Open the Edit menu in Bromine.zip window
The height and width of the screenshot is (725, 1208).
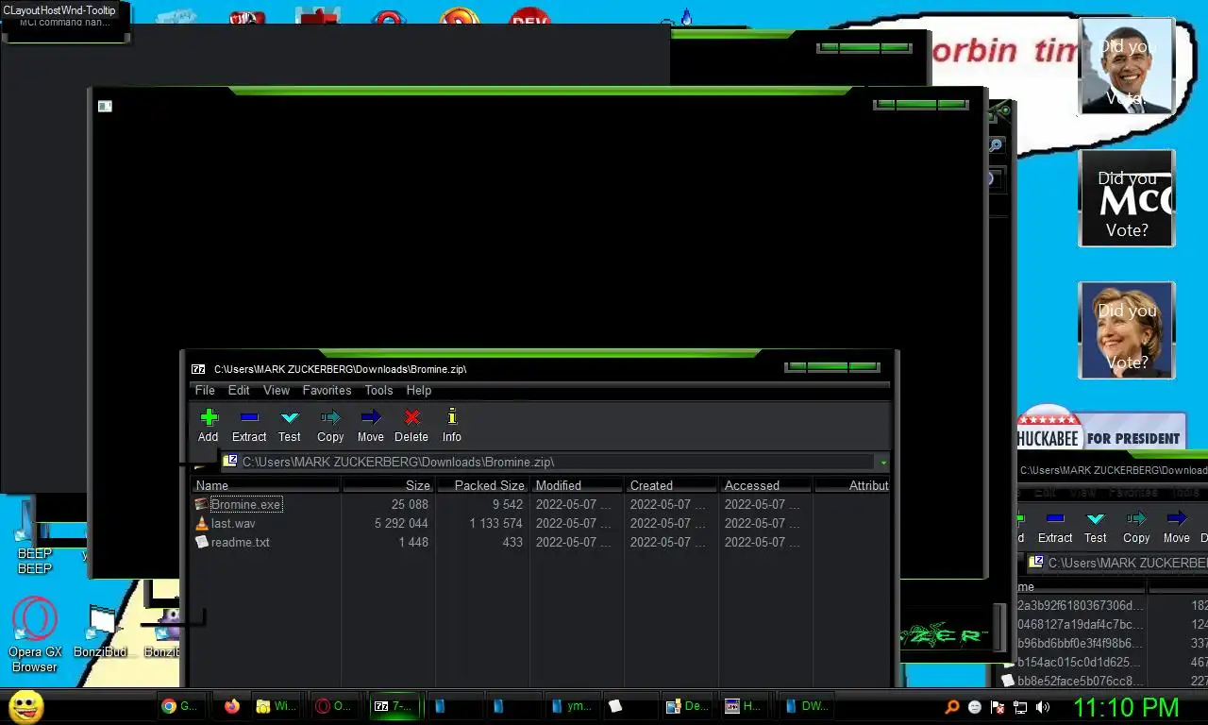tap(239, 390)
